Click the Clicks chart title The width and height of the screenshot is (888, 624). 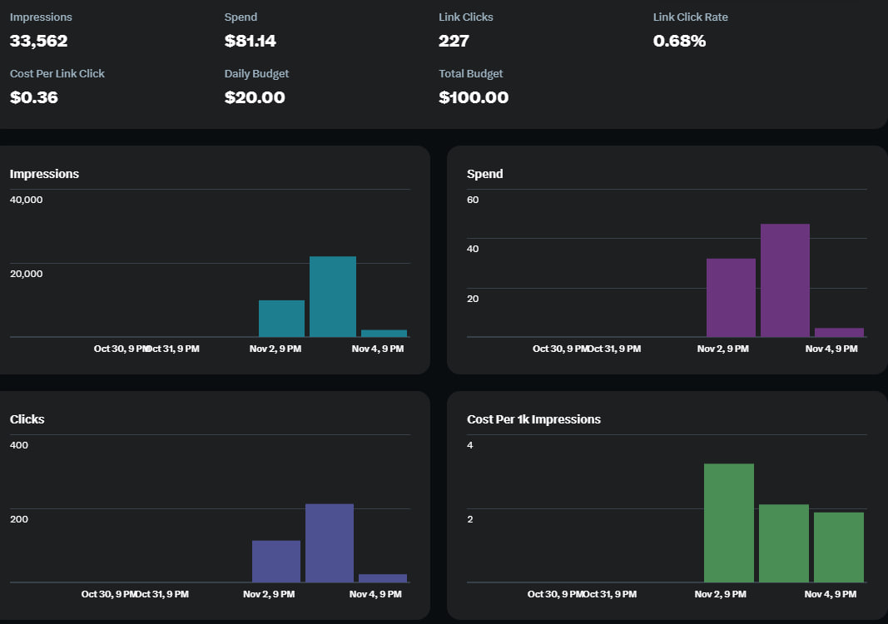27,419
